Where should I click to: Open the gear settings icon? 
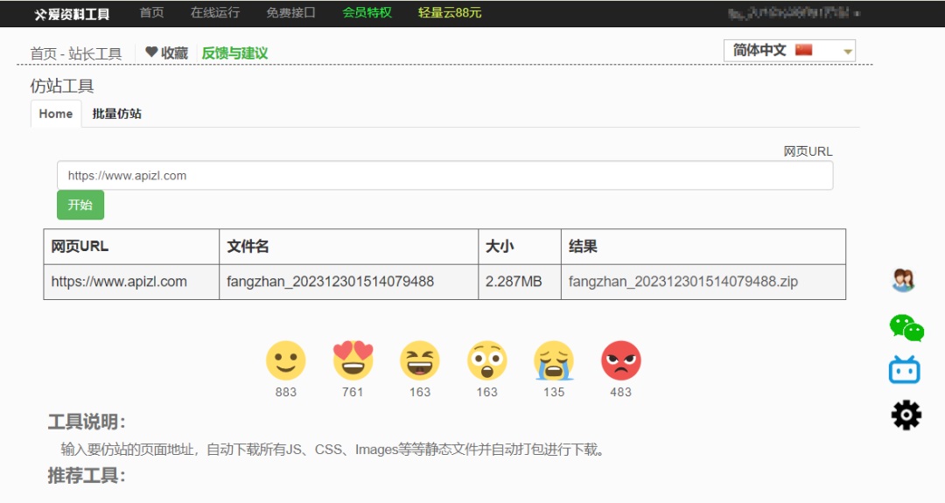[906, 415]
